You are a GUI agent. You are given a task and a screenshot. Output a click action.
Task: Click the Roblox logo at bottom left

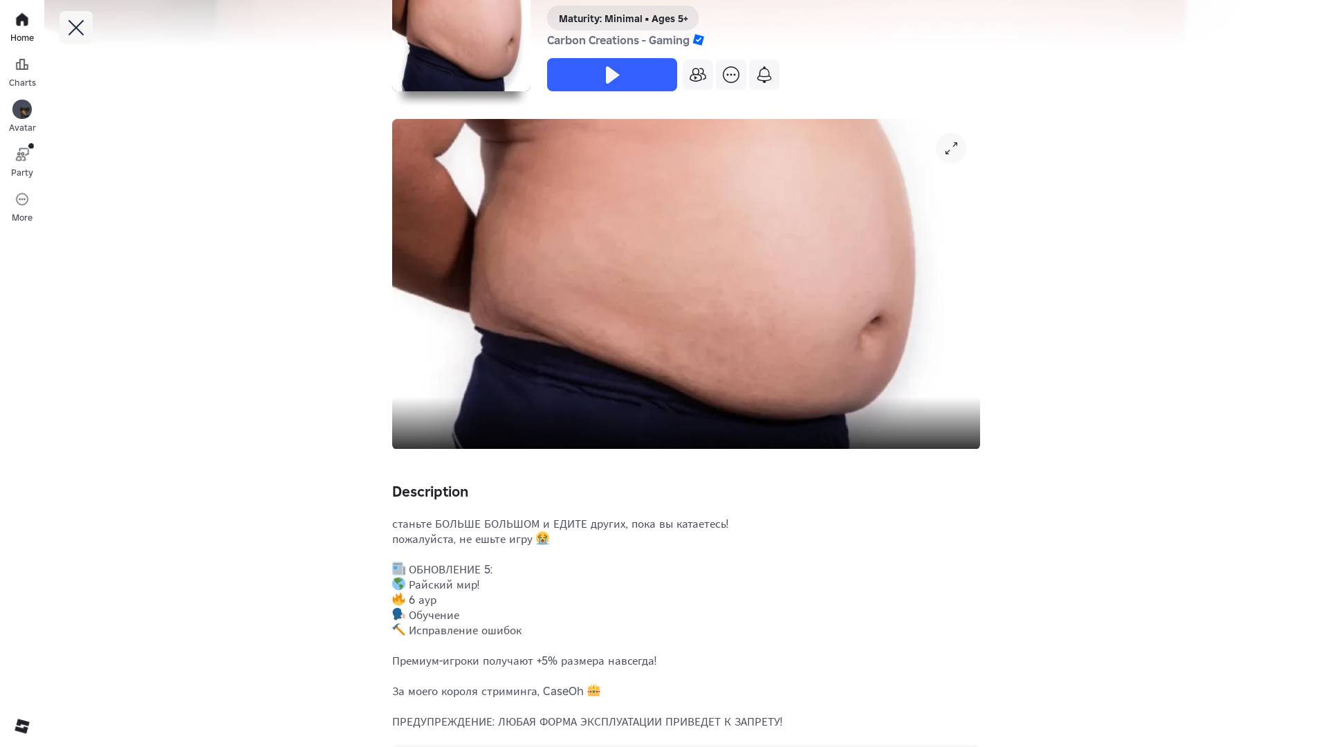(22, 726)
